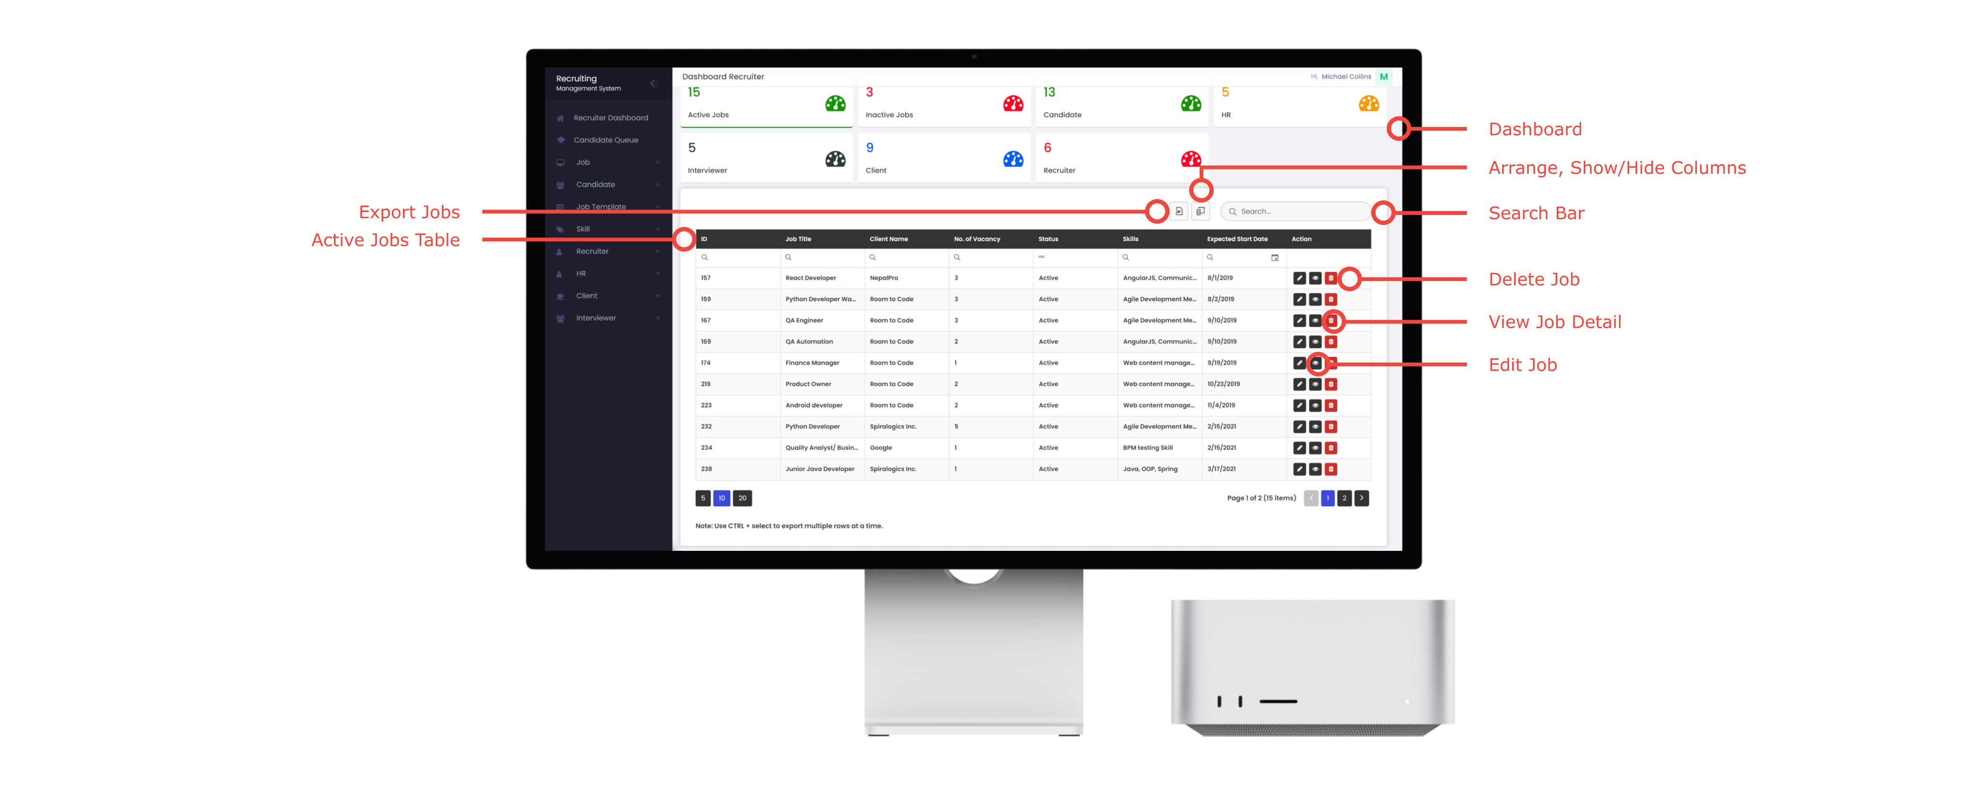Edit the React Developer job row
This screenshot has height=785, width=1980.
click(1299, 278)
